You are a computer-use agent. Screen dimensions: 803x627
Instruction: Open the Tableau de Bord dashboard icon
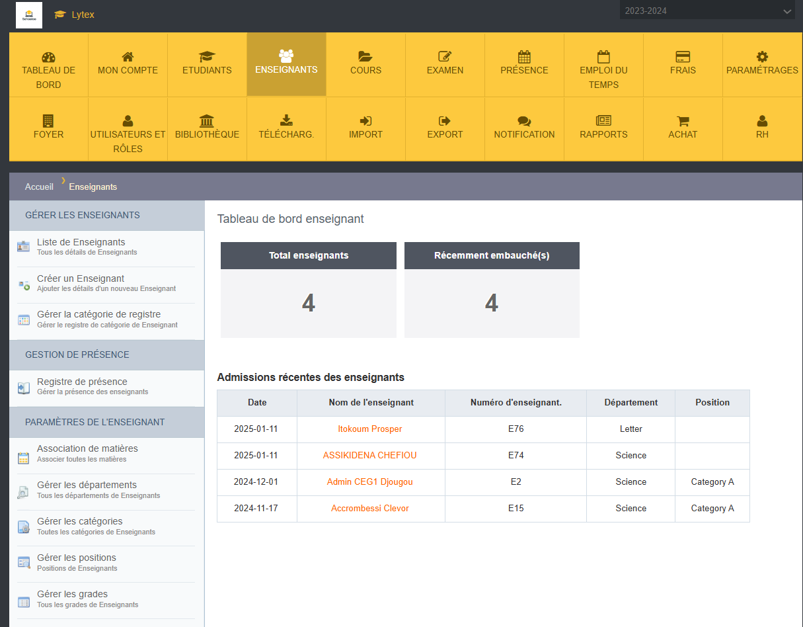48,57
